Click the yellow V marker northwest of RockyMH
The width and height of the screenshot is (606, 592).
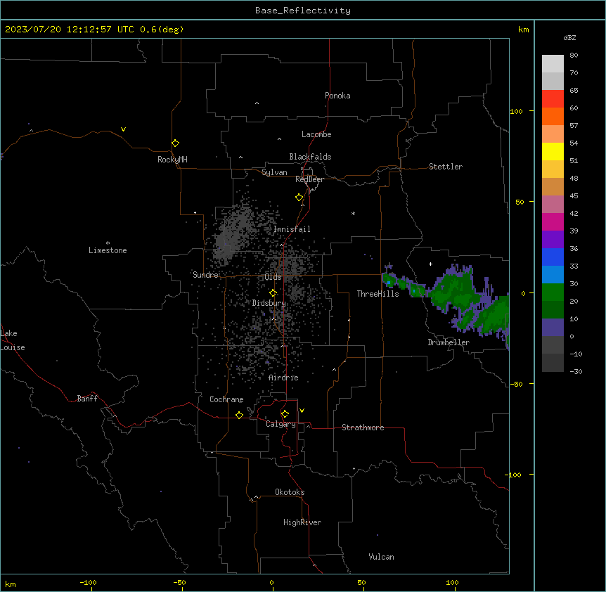[x=123, y=129]
